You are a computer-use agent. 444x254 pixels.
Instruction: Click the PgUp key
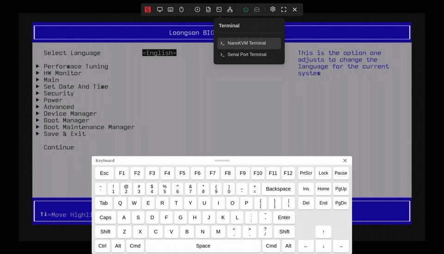341,189
